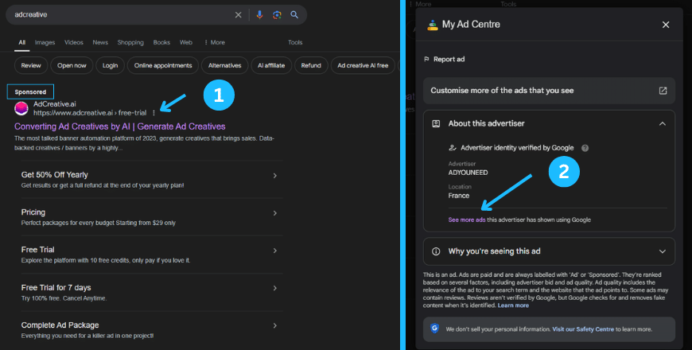Apply the Ai affiliate chip

pos(271,65)
